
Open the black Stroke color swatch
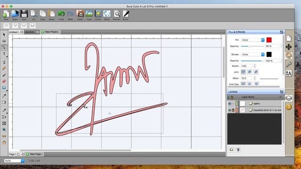coord(269,54)
